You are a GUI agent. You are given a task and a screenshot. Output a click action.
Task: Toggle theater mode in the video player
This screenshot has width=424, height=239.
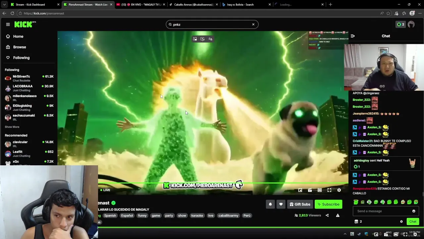click(320, 190)
